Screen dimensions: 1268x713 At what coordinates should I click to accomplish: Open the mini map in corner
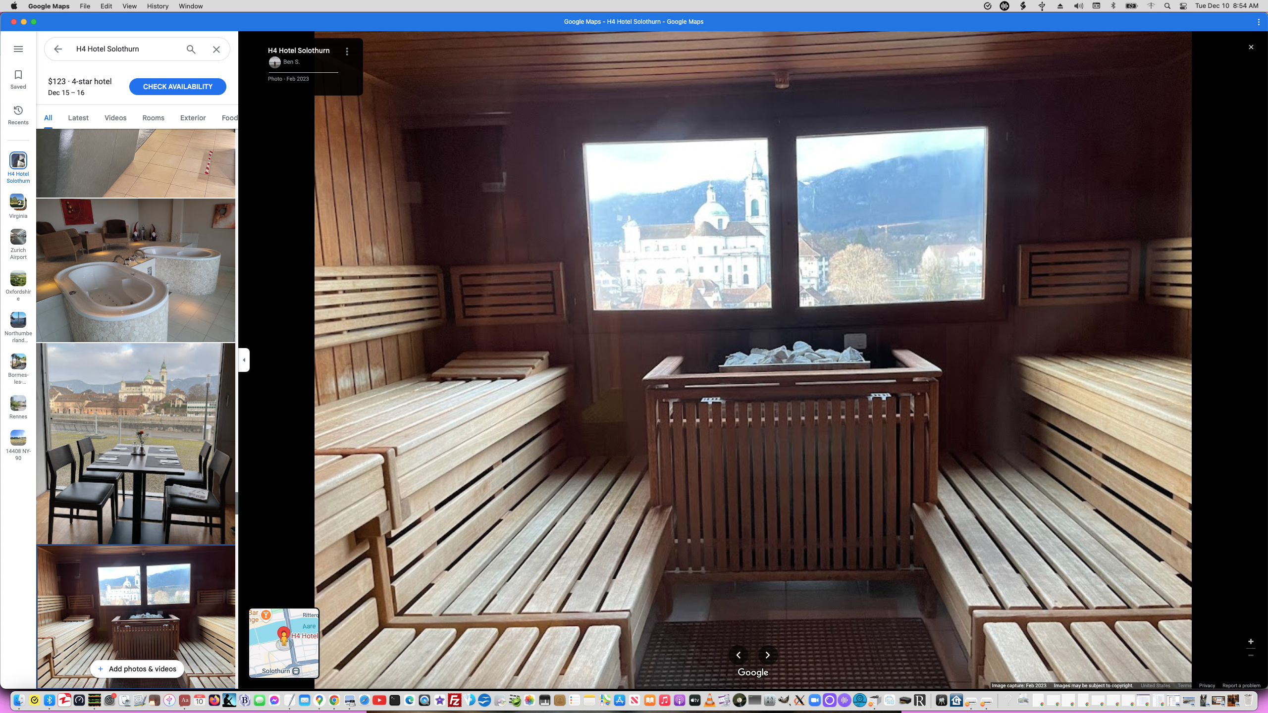(284, 643)
